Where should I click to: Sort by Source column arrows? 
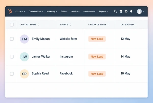click(x=71, y=24)
